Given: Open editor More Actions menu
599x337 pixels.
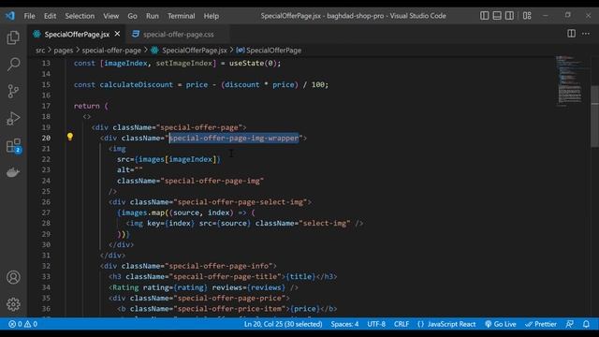Looking at the screenshot, I should 586,34.
